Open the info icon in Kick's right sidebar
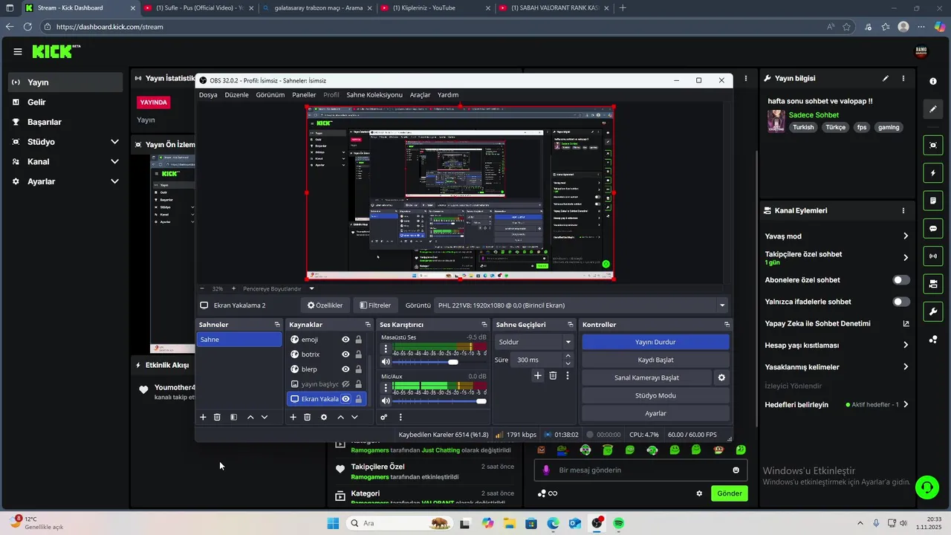Viewport: 951px width, 535px height. click(933, 81)
